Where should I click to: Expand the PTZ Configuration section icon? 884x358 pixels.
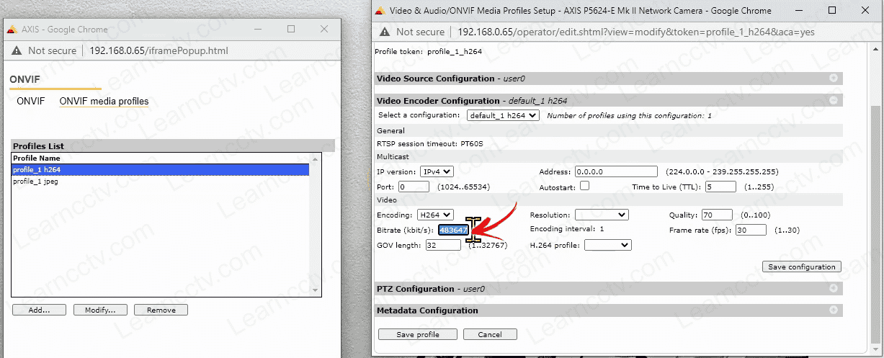[x=833, y=289]
